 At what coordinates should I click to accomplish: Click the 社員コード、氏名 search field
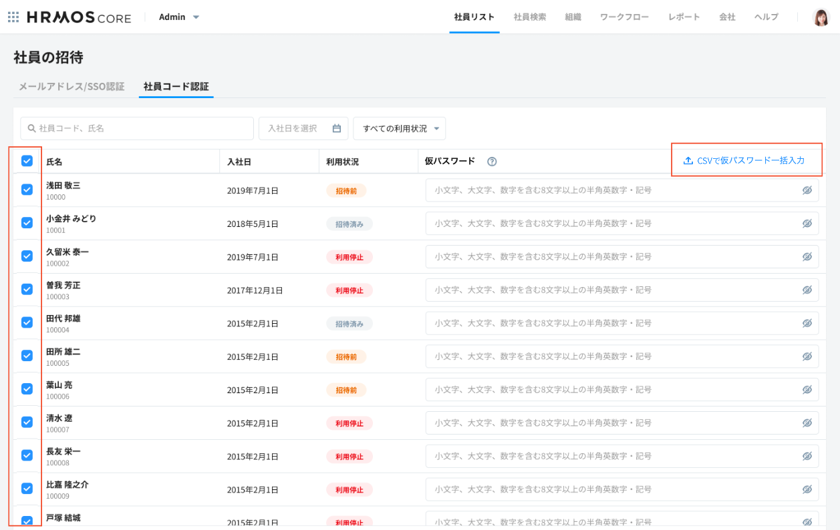[137, 128]
